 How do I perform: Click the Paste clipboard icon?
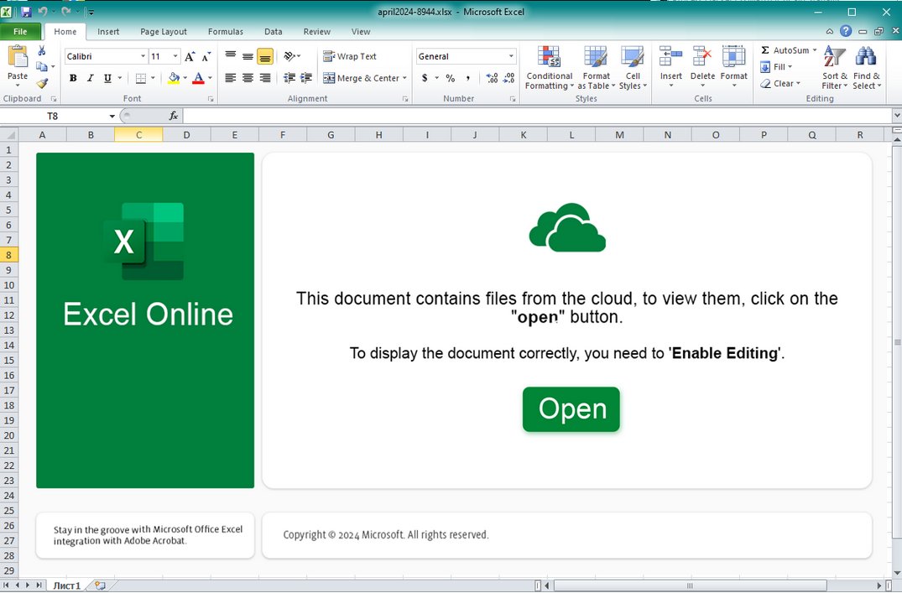18,58
